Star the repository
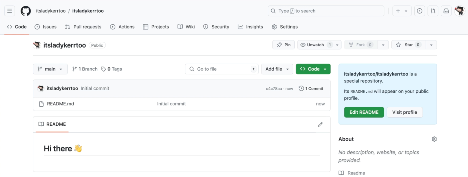The width and height of the screenshot is (468, 177). pyautogui.click(x=408, y=44)
